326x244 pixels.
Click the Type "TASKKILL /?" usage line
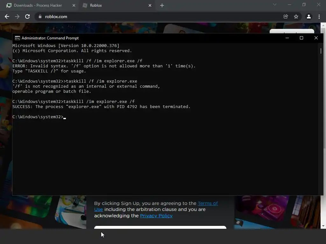click(49, 71)
